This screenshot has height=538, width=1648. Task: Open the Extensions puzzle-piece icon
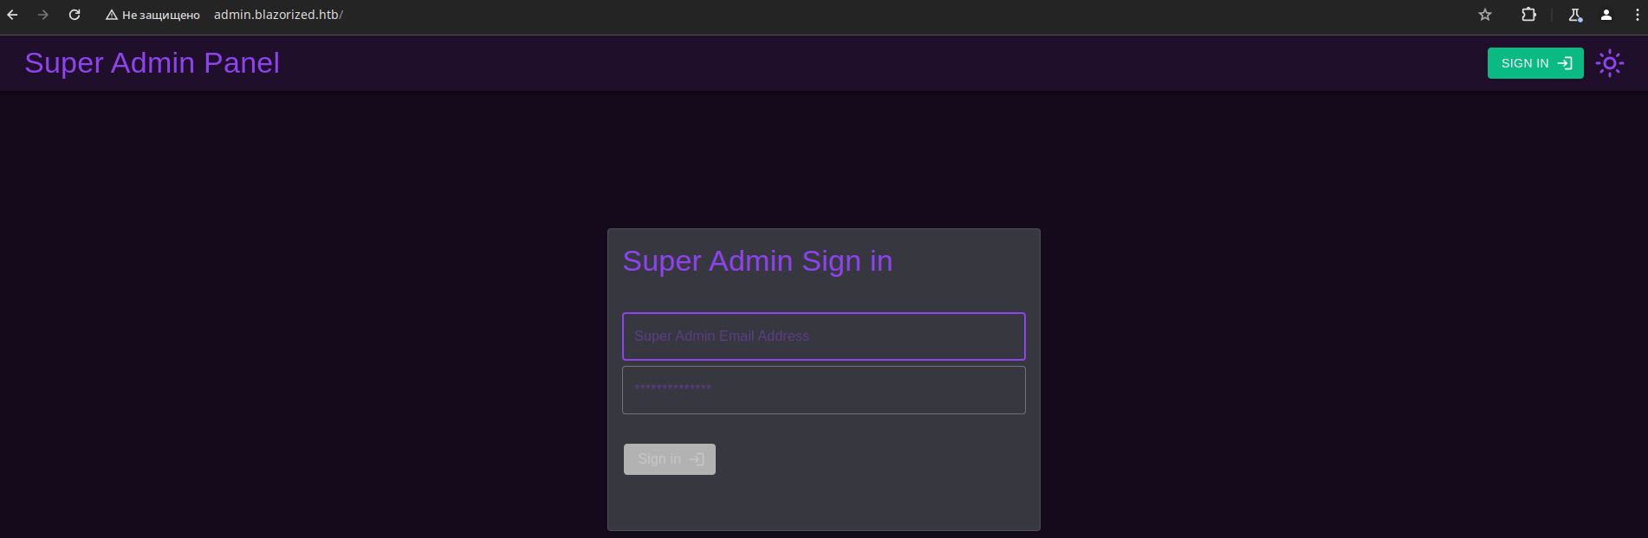[x=1528, y=15]
